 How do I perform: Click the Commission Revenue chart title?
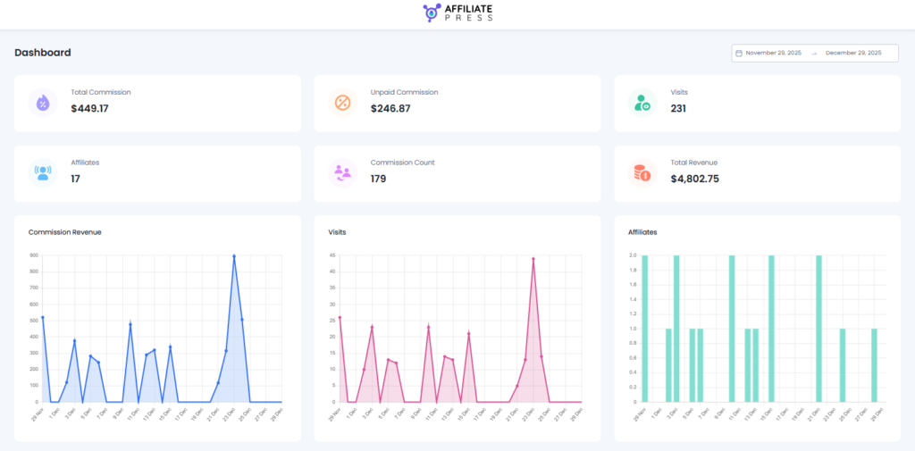tap(64, 232)
